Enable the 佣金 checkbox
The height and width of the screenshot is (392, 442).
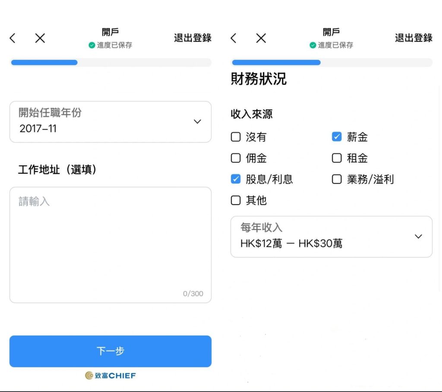[x=236, y=158]
